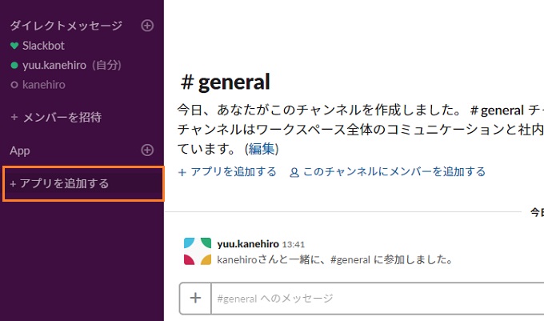Open the kanehiro direct message

[44, 84]
